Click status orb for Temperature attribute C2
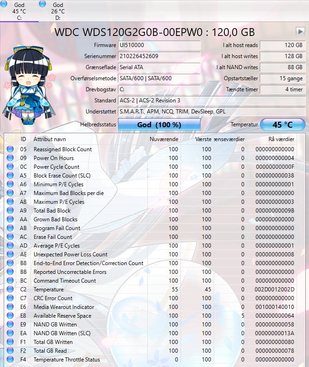This screenshot has width=309, height=367. (10, 289)
